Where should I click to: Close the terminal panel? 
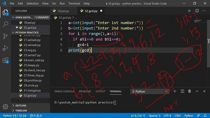[x=204, y=91]
